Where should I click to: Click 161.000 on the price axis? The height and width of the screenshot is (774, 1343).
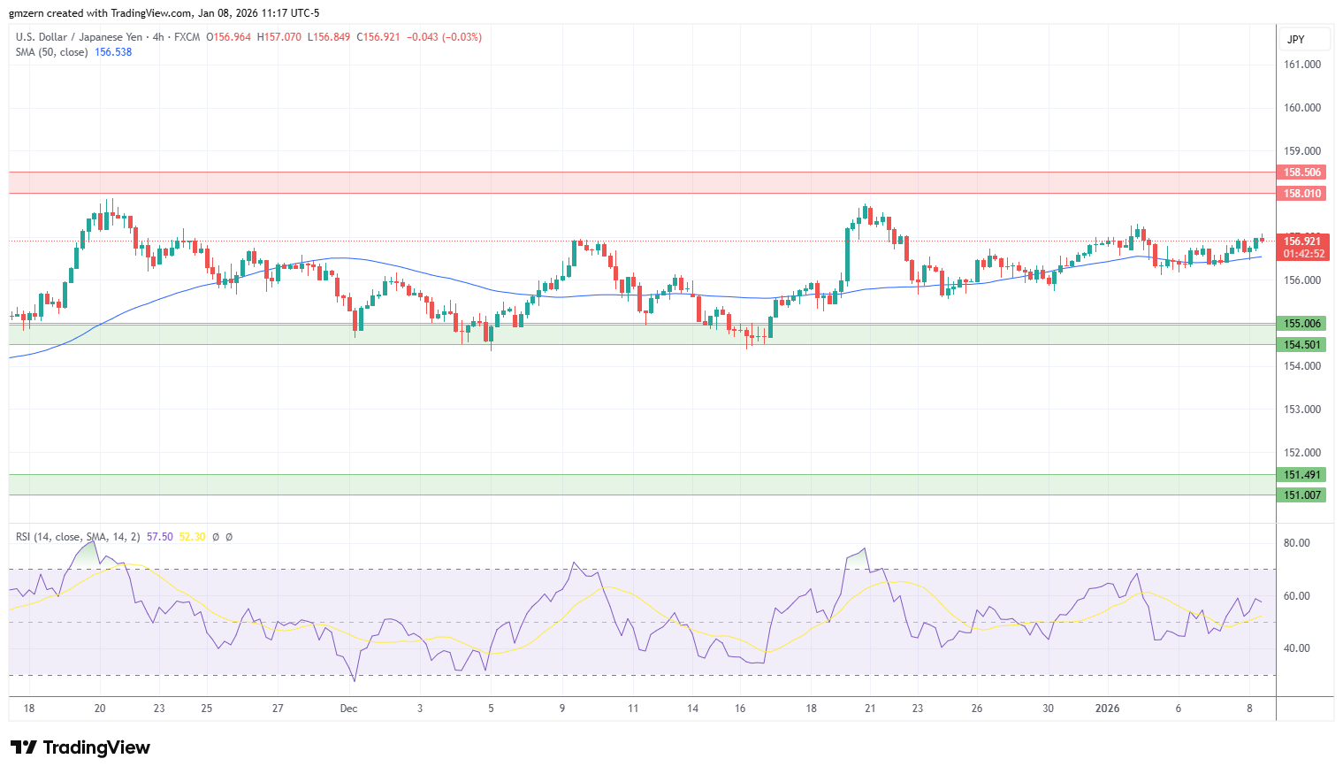click(1302, 65)
